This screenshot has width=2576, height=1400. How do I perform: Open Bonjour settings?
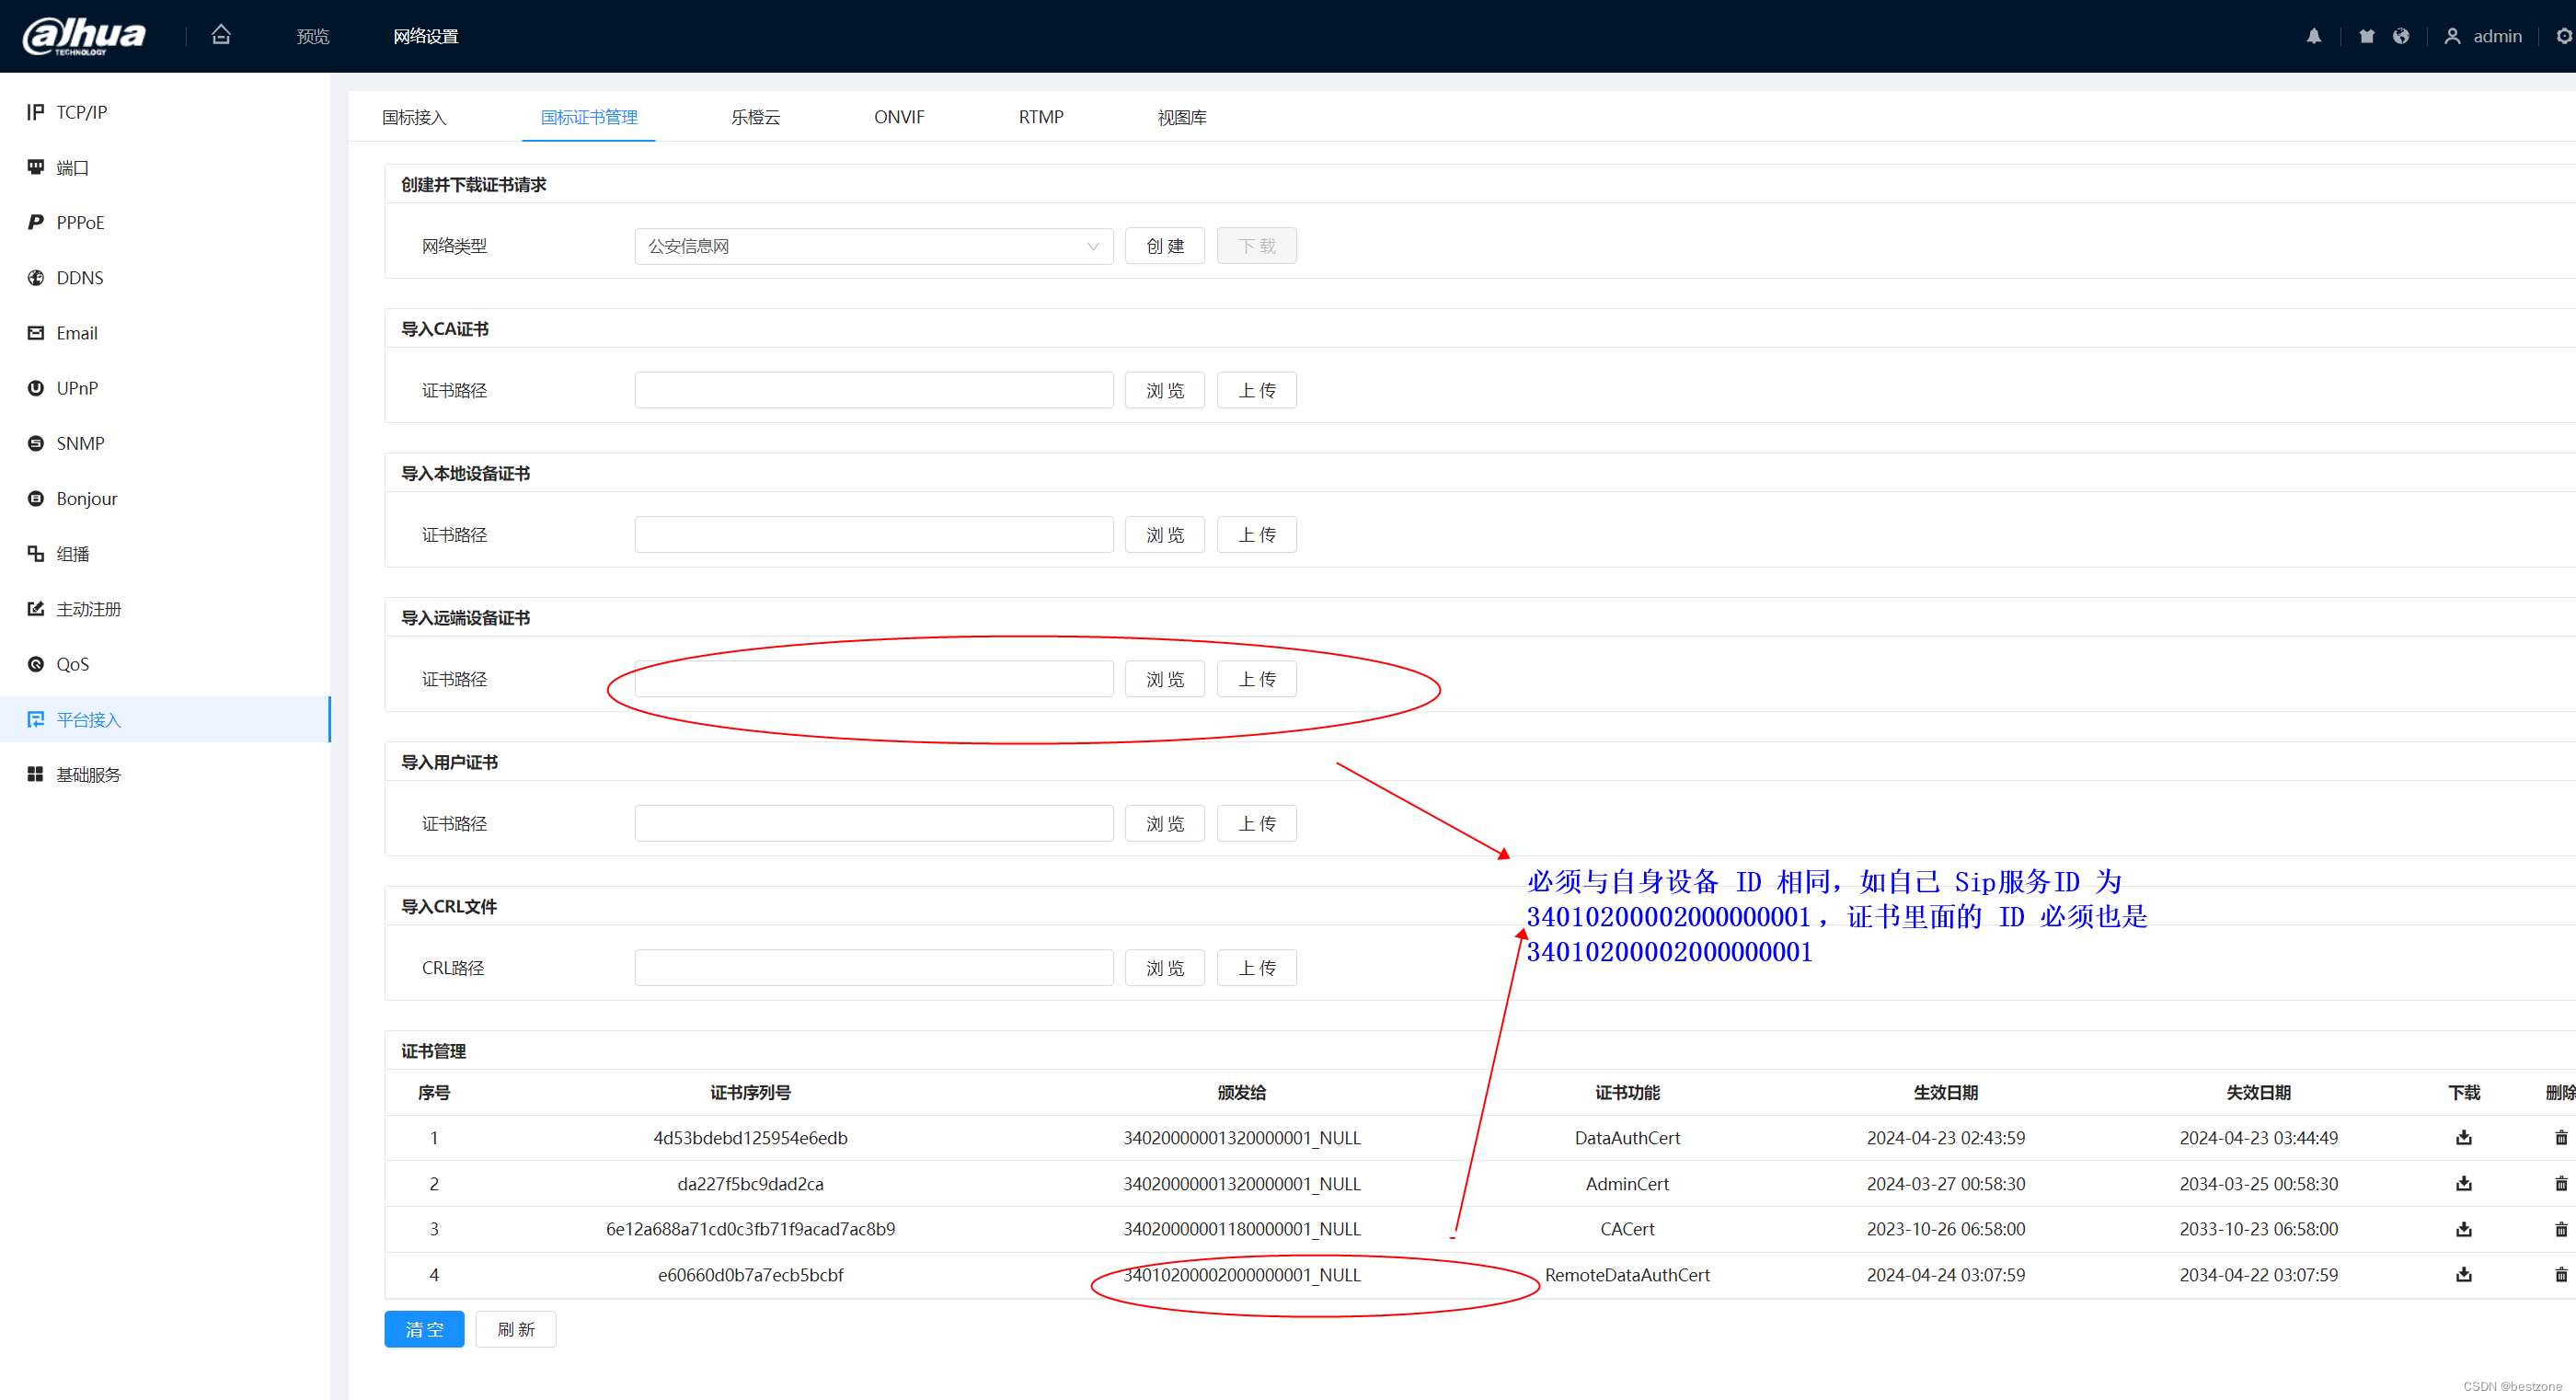[87, 498]
